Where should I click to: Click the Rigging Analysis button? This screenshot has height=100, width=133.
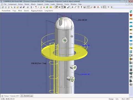click(x=37, y=11)
